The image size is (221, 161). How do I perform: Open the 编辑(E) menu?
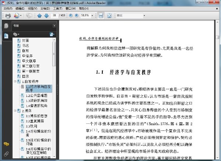(x=20, y=8)
